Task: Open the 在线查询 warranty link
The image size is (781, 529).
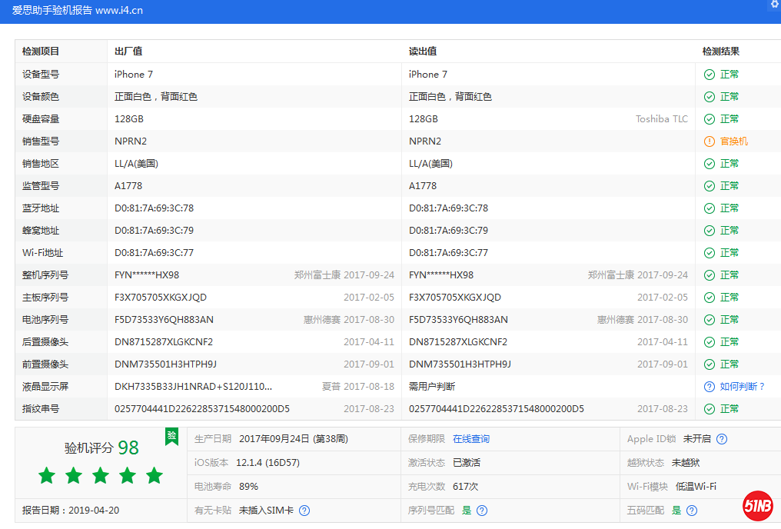Action: pyautogui.click(x=470, y=439)
